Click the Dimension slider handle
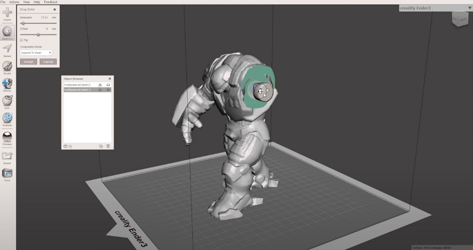 pyautogui.click(x=23, y=23)
